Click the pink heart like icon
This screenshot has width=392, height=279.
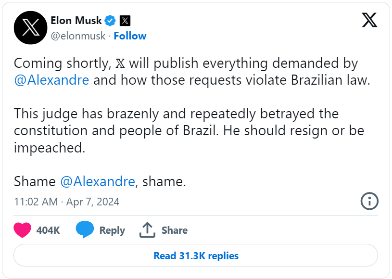[22, 230]
